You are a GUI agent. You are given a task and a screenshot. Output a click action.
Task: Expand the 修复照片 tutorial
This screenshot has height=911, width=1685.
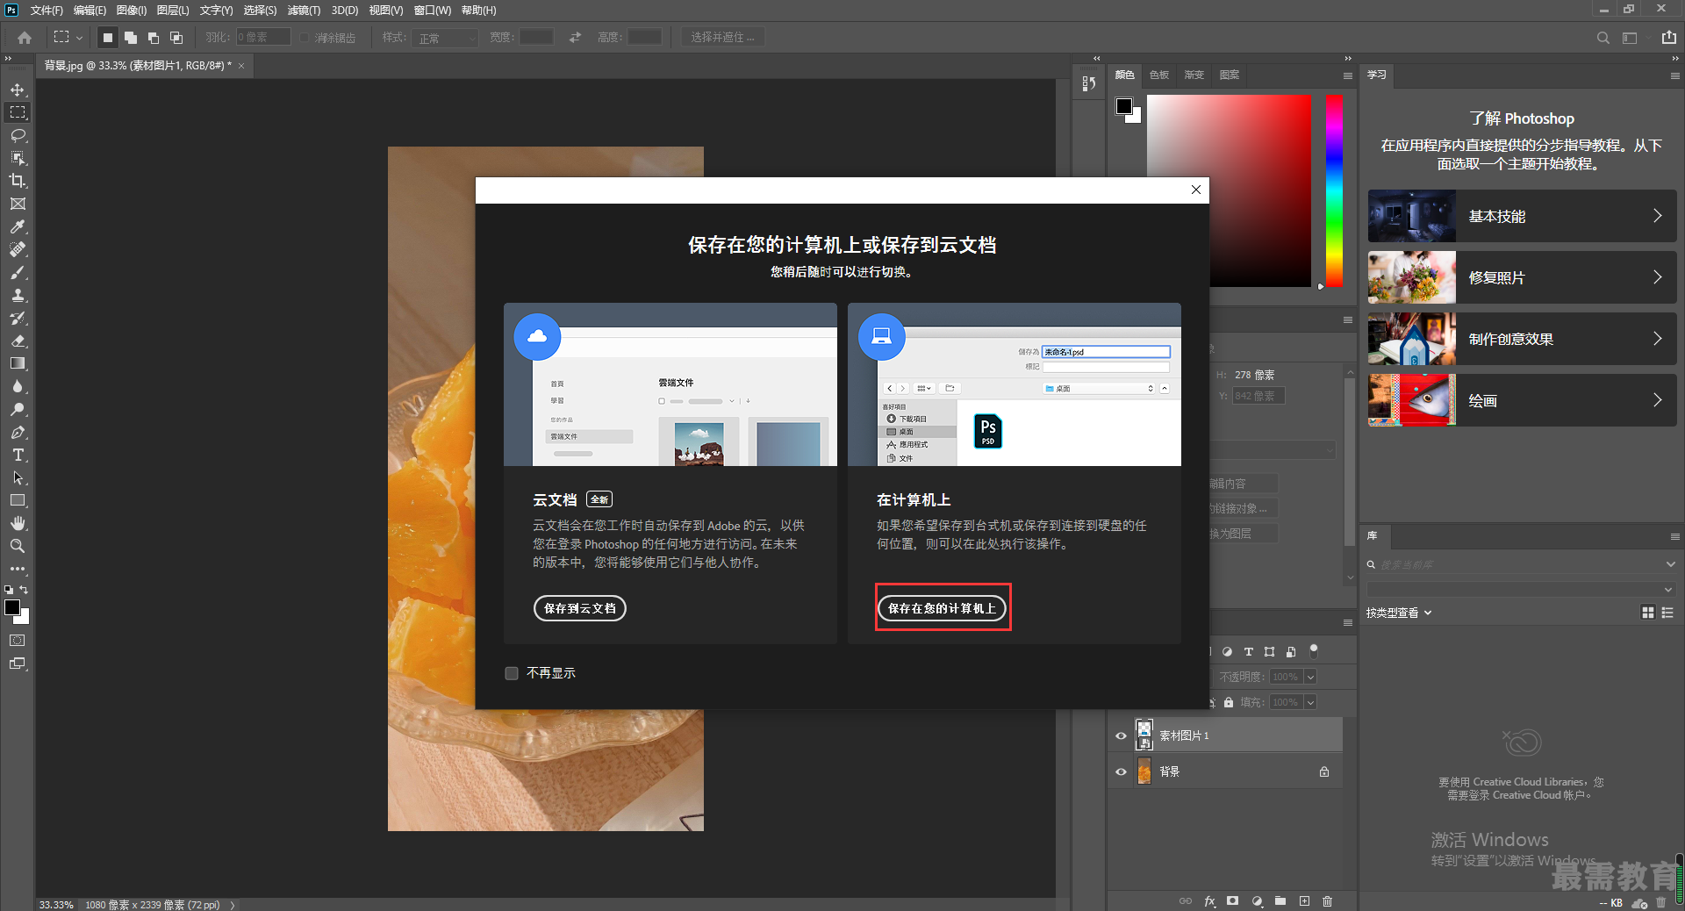click(1522, 277)
